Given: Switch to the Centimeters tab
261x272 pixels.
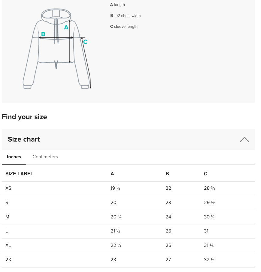Looking at the screenshot, I should tap(45, 157).
